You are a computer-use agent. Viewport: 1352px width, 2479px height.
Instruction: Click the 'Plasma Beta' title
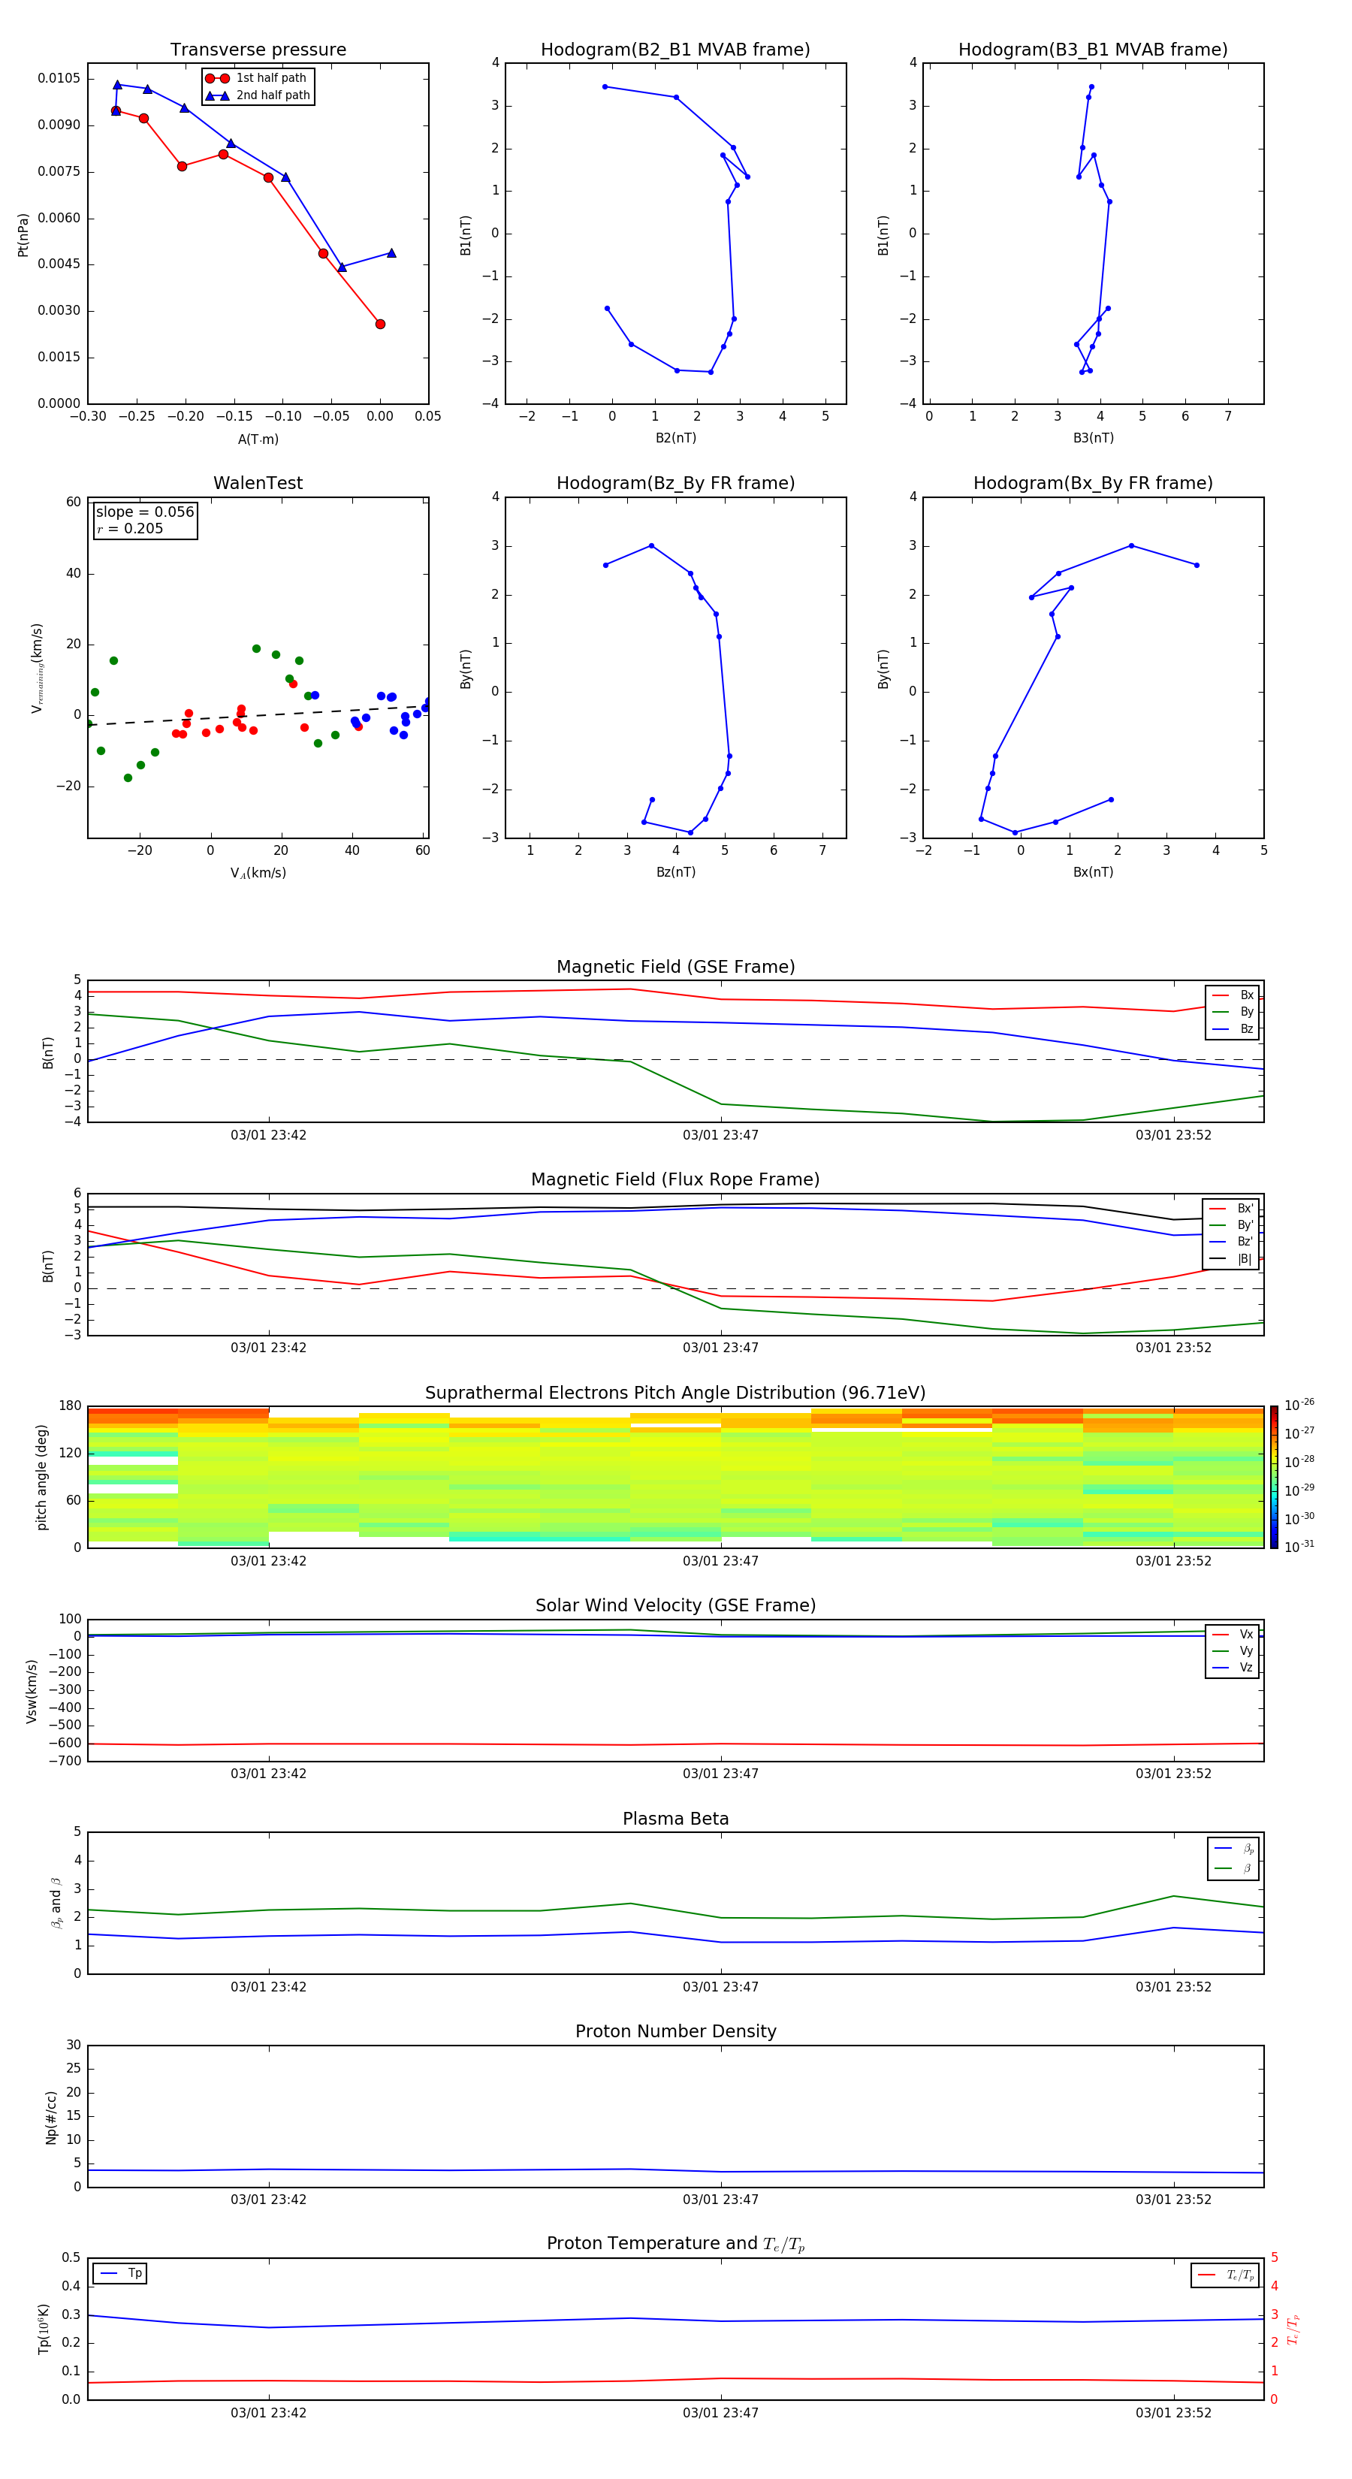675,1819
